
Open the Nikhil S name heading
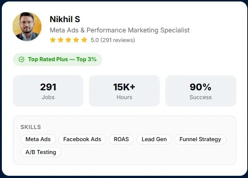click(65, 19)
